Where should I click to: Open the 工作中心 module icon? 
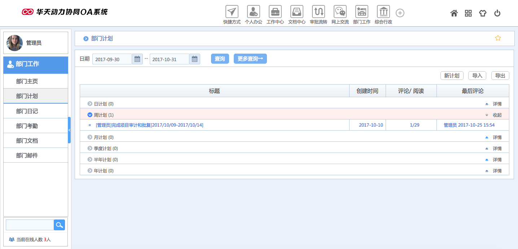pyautogui.click(x=275, y=11)
